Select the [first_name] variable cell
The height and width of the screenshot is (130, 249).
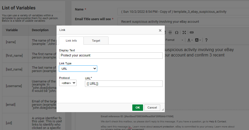pos(15,56)
